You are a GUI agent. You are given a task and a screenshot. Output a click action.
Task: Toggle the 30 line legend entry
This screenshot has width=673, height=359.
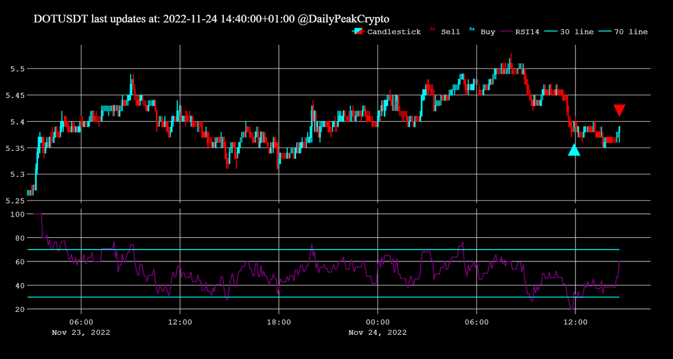click(x=569, y=32)
